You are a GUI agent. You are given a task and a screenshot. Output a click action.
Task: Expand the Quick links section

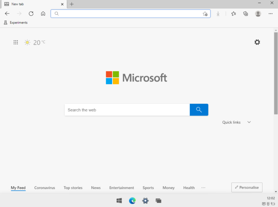pos(249,122)
